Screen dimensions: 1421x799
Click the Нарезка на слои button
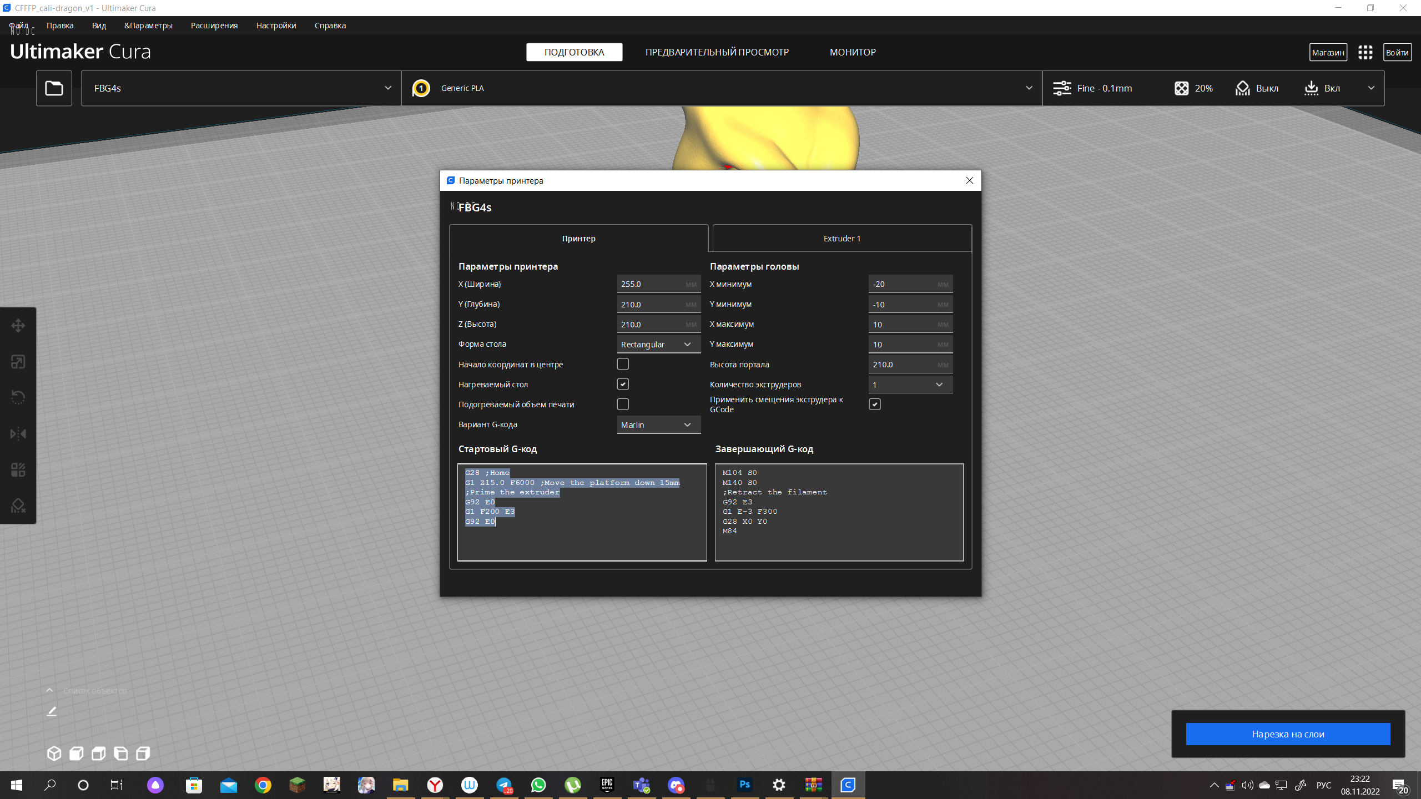click(1288, 734)
